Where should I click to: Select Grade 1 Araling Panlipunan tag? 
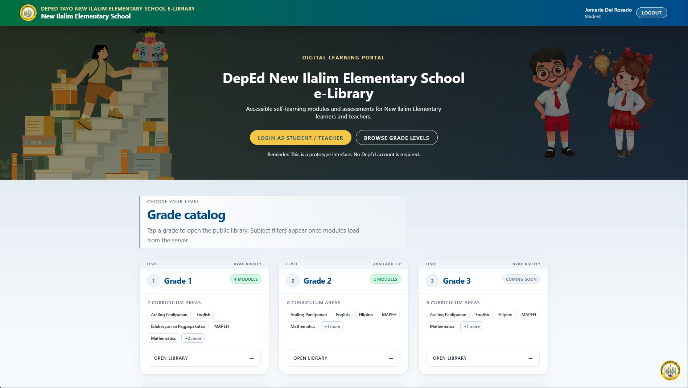pyautogui.click(x=169, y=315)
